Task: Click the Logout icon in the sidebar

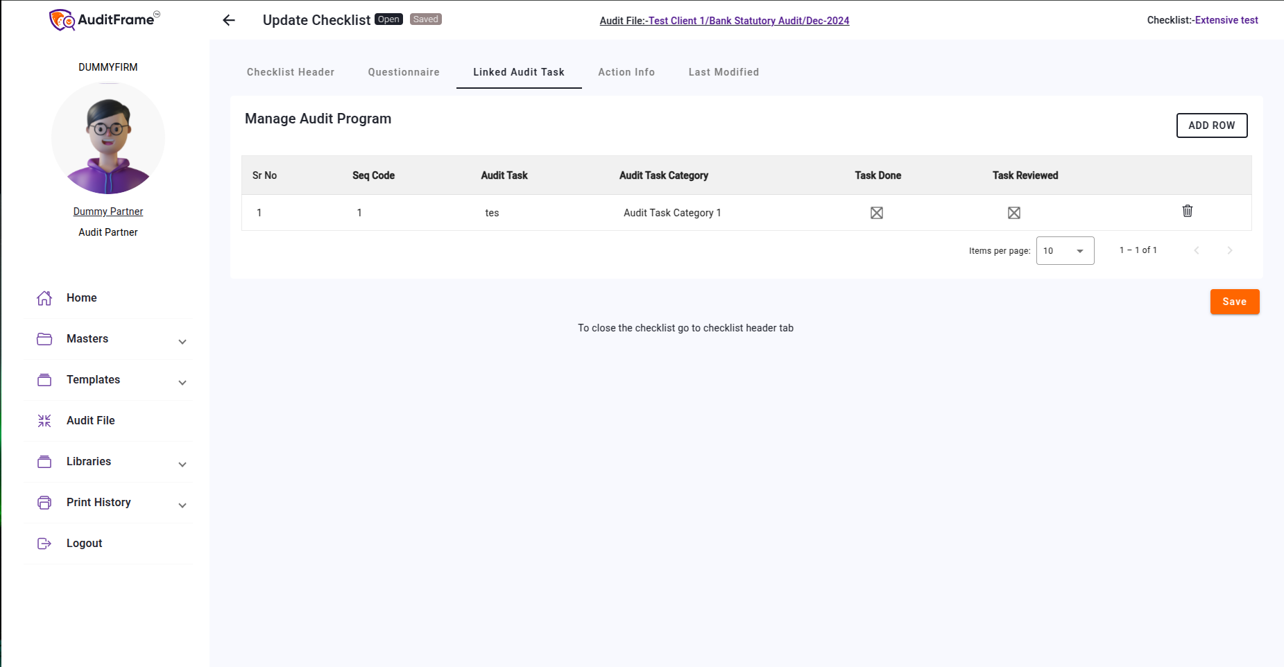Action: click(44, 543)
